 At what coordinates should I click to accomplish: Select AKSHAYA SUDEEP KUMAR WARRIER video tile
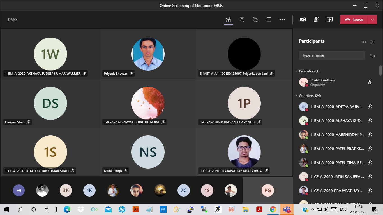click(50, 54)
